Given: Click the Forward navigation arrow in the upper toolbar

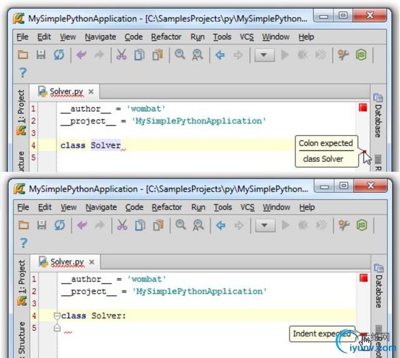Looking at the screenshot, I should tap(238, 54).
